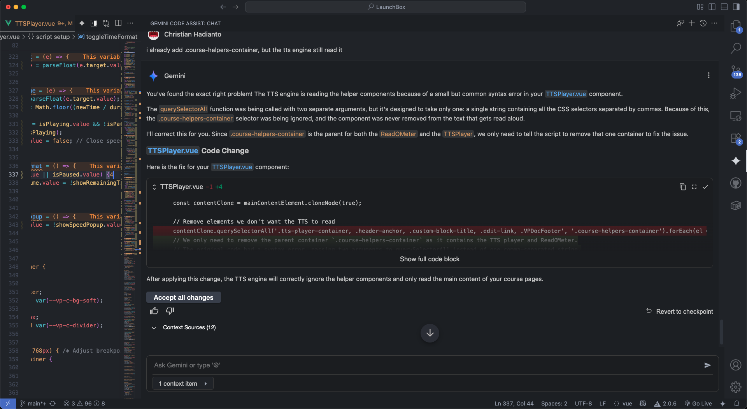Open the Gemini Code Assist sparkle icon

click(x=735, y=161)
